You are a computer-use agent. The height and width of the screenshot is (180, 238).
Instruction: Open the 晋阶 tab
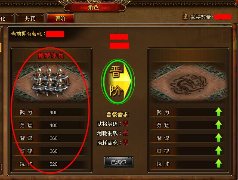[x=60, y=19]
